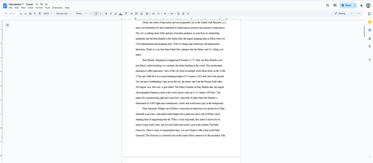The width and height of the screenshot is (373, 163).
Task: Show the side panel with bottom chevron
Action: [370, 157]
